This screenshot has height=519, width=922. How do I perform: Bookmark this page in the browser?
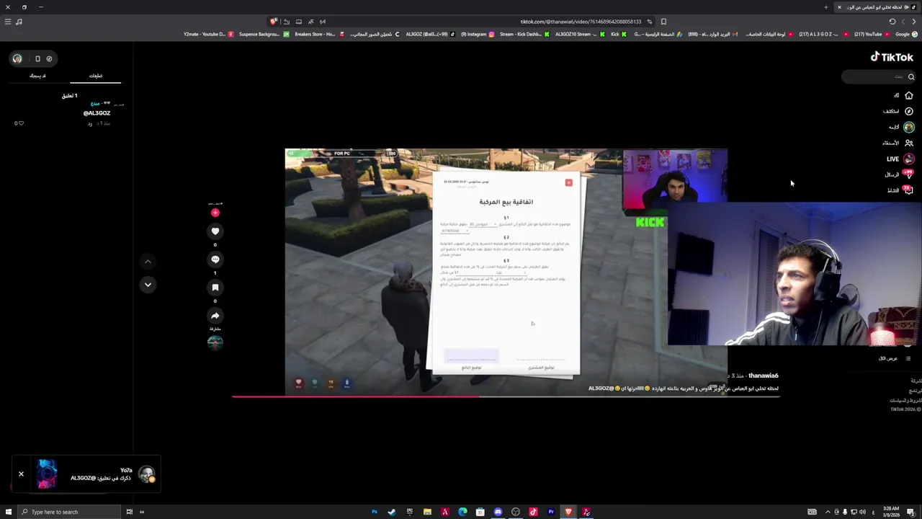click(x=663, y=22)
